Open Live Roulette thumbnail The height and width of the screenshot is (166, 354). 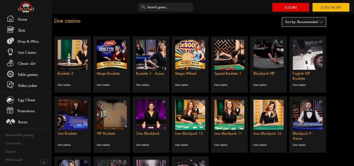point(72,115)
